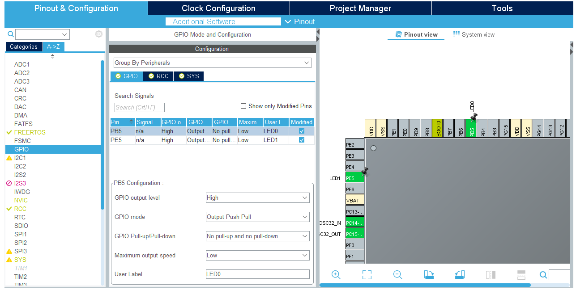Screen dimensions: 576x290
Task: Click the PE6 pin on chip
Action: (x=355, y=189)
